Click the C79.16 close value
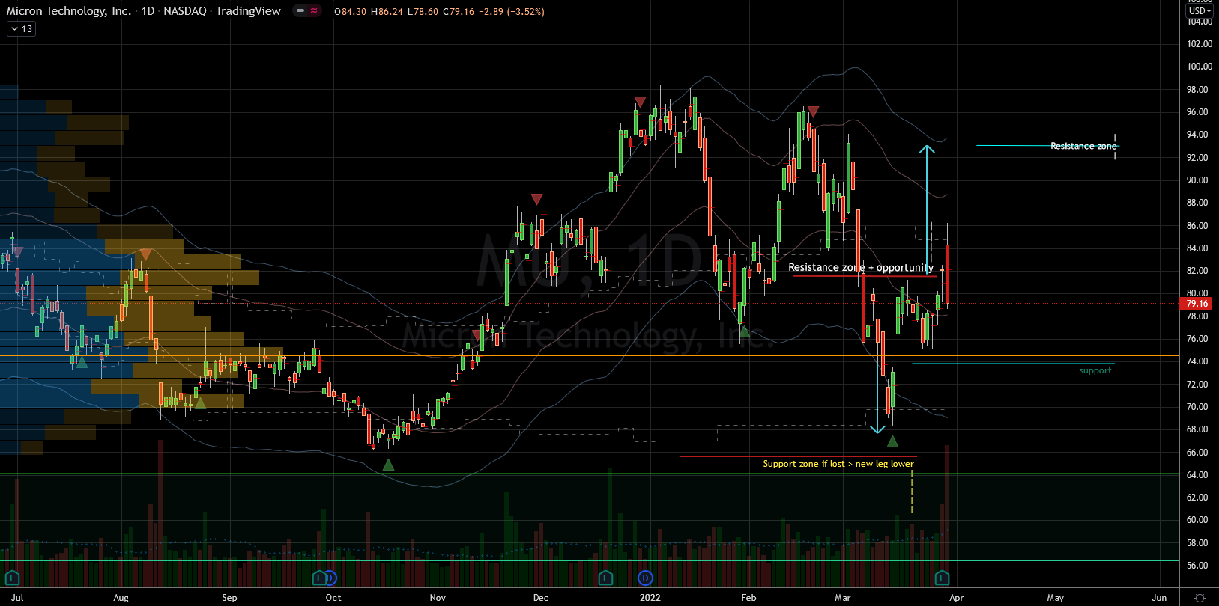The image size is (1219, 606). pos(459,12)
